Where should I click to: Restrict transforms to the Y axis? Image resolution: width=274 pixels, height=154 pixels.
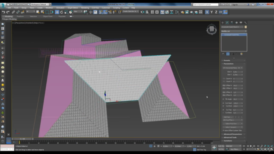point(211,12)
